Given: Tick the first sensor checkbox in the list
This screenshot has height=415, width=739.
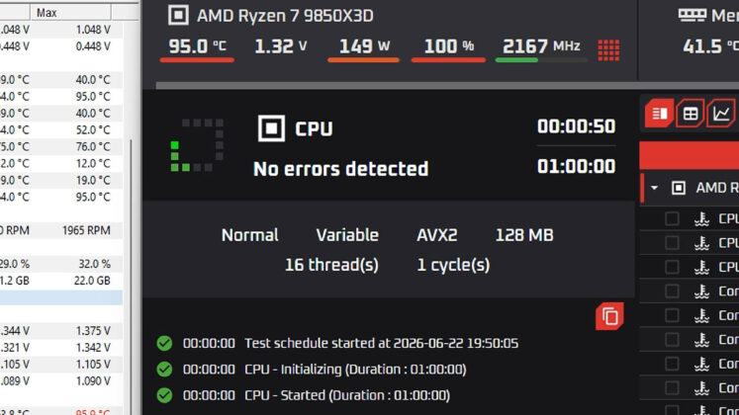Looking at the screenshot, I should pyautogui.click(x=672, y=218).
